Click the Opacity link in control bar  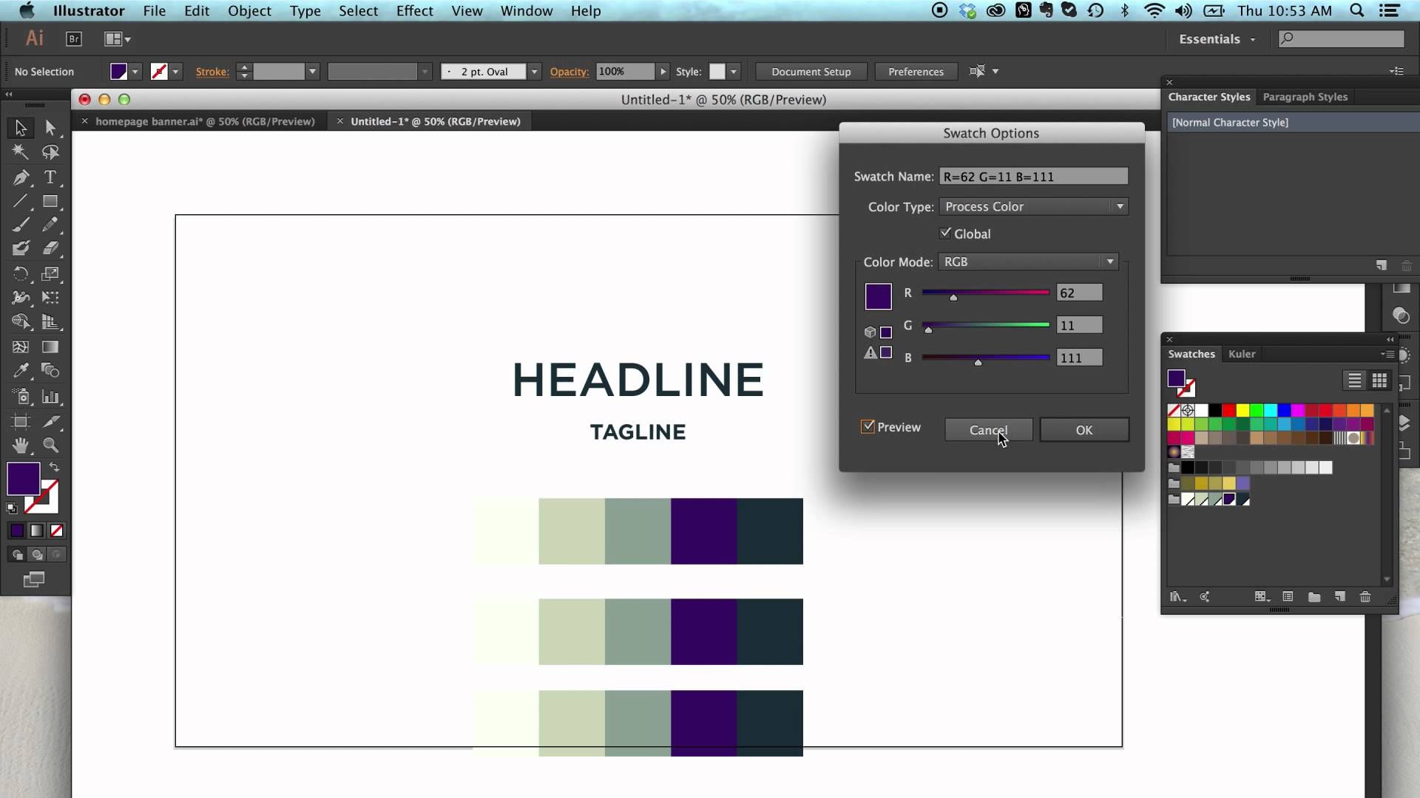tap(569, 72)
